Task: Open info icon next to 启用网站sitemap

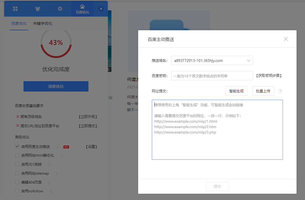Action: 57,173
